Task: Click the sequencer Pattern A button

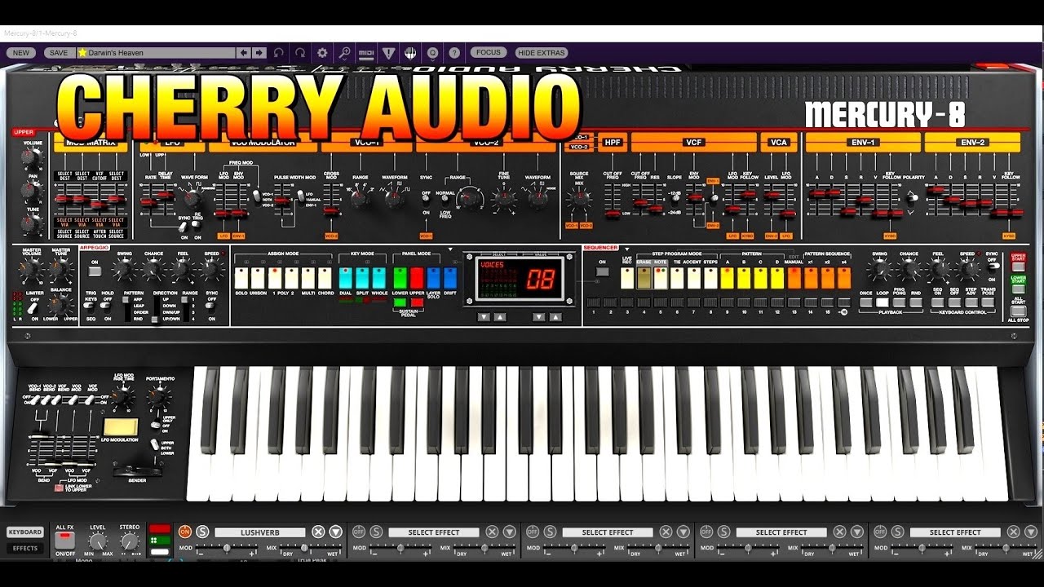Action: 728,277
